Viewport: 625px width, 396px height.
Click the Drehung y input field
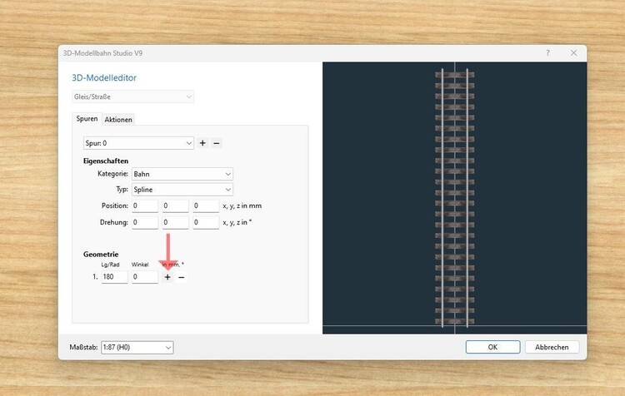(175, 222)
